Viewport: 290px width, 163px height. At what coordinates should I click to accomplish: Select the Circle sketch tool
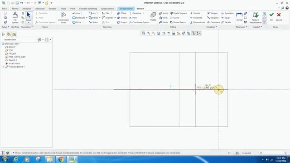(77, 22)
